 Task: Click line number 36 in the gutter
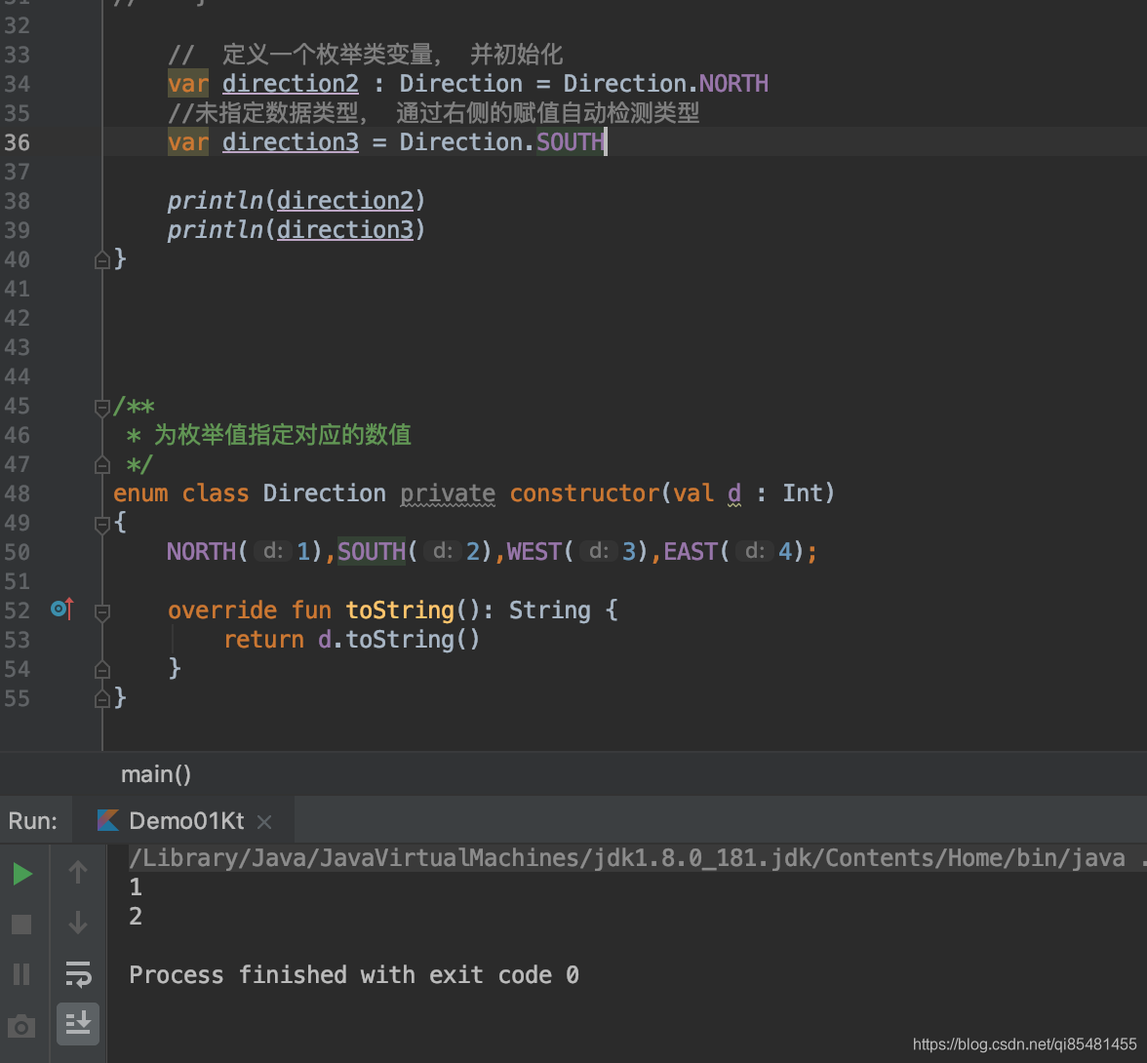pos(18,142)
